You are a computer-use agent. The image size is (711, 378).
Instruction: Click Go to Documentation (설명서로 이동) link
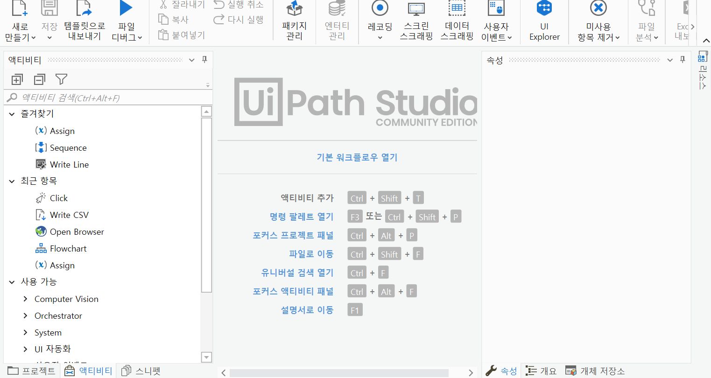[x=307, y=310]
